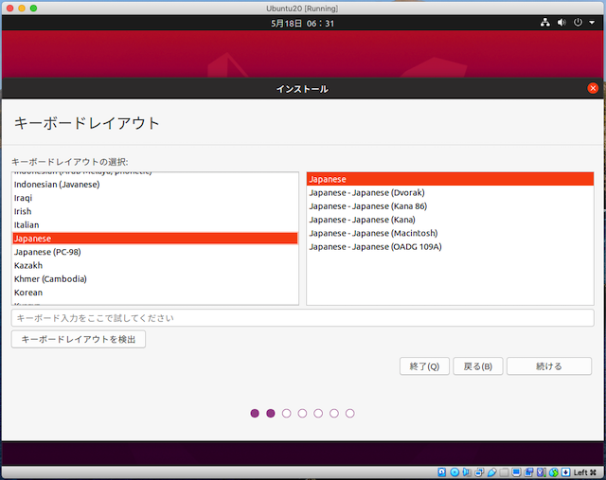Screen dimensions: 606x480
Task: Click the VirtualBox hard disk activity icon
Action: [442, 472]
